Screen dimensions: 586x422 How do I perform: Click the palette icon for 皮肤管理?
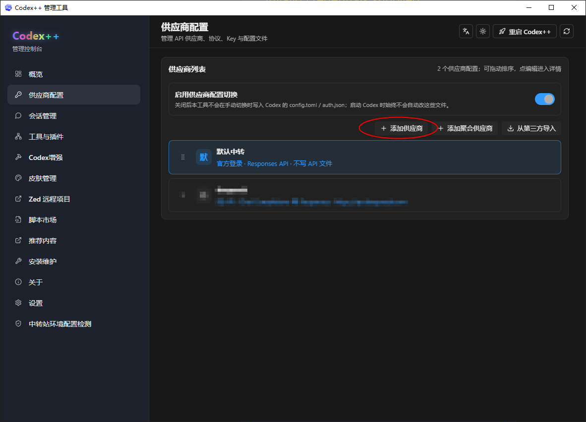tap(18, 178)
